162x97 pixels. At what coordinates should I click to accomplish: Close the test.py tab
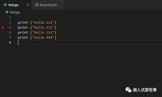(x=28, y=5)
